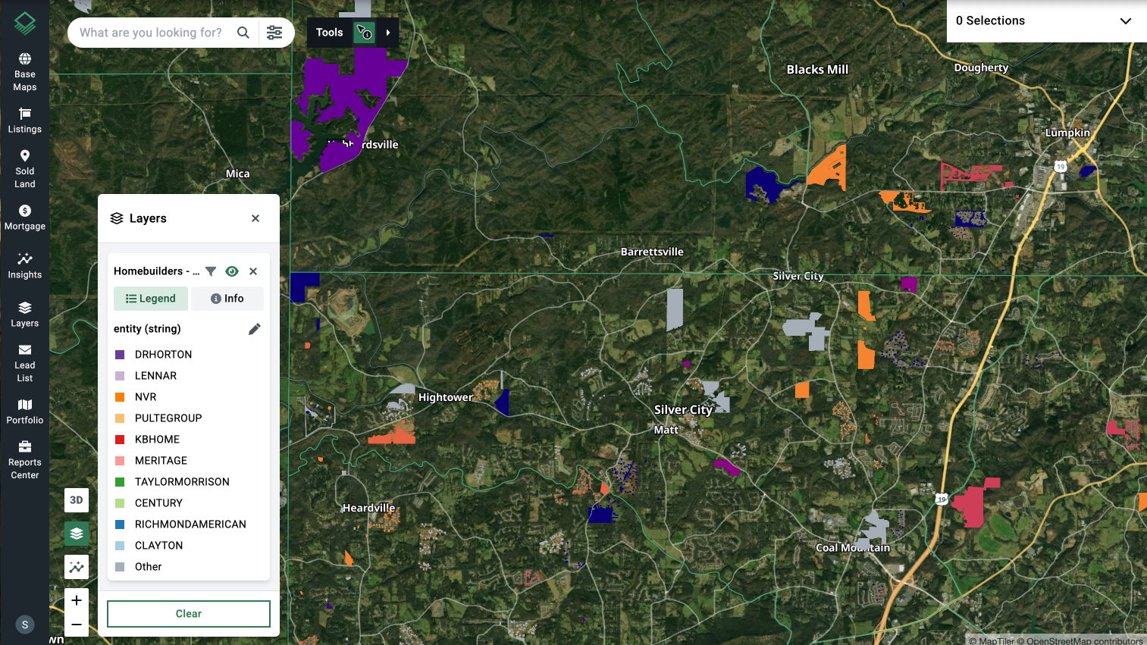Click the Hightower map label
The image size is (1147, 645).
445,397
